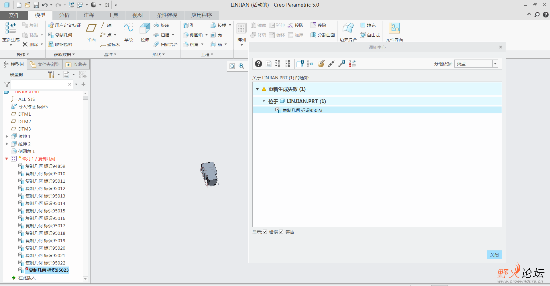Click the open file icon in quick access
The height and width of the screenshot is (286, 550).
point(27,5)
